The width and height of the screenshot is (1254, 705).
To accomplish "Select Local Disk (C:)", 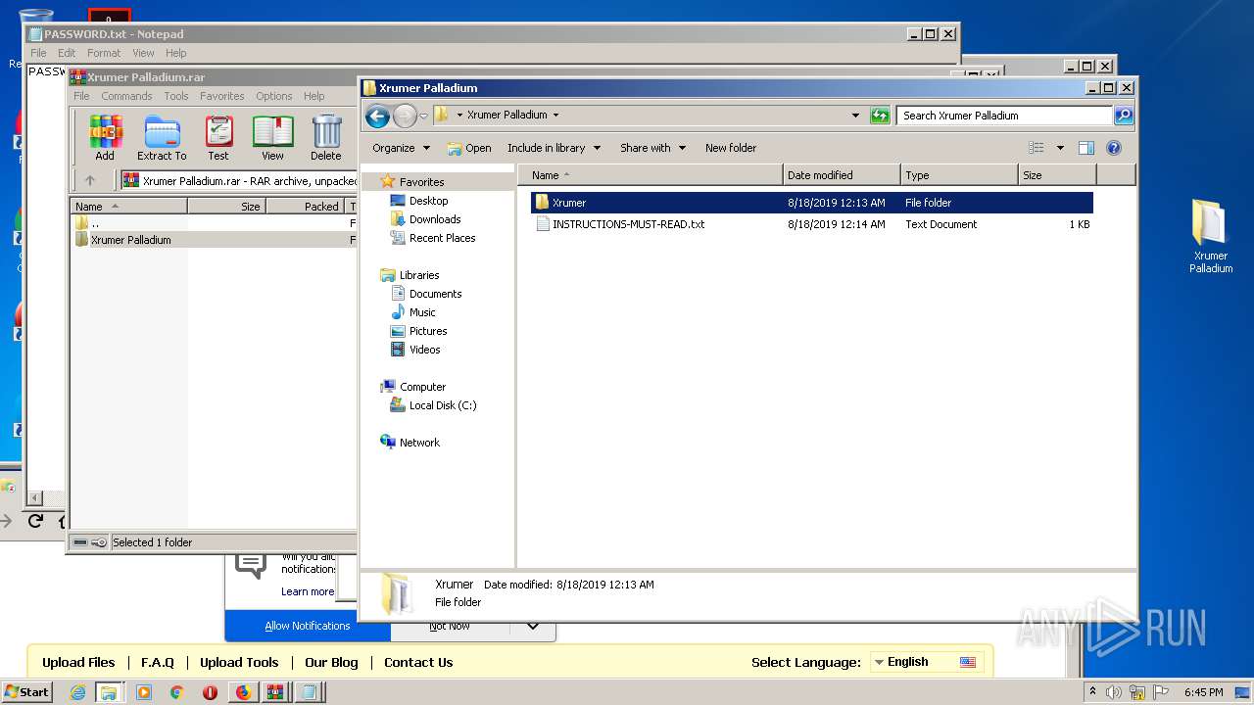I will coord(443,405).
